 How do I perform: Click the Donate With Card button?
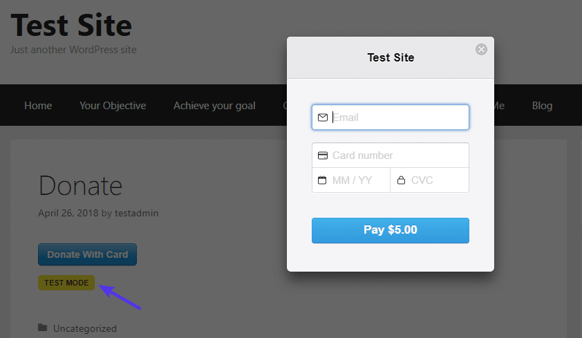click(88, 254)
